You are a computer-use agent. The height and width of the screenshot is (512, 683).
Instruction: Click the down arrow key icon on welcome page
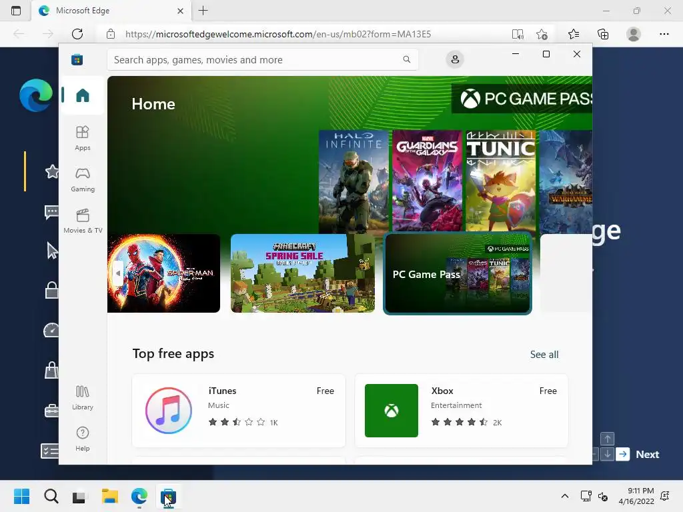point(607,454)
